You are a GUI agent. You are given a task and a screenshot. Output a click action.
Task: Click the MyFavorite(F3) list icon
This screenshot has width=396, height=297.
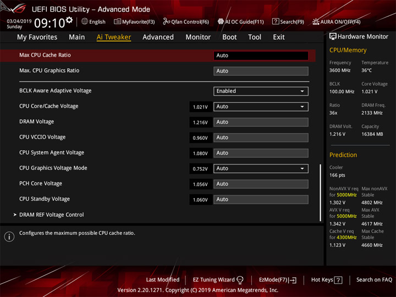tap(117, 21)
